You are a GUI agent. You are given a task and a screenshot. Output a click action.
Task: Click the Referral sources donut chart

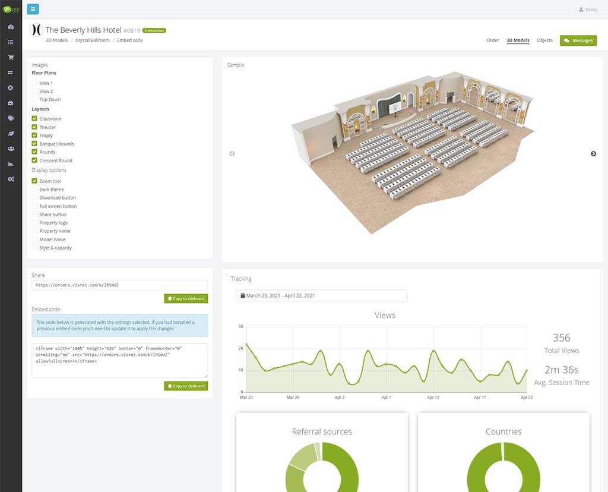click(322, 467)
